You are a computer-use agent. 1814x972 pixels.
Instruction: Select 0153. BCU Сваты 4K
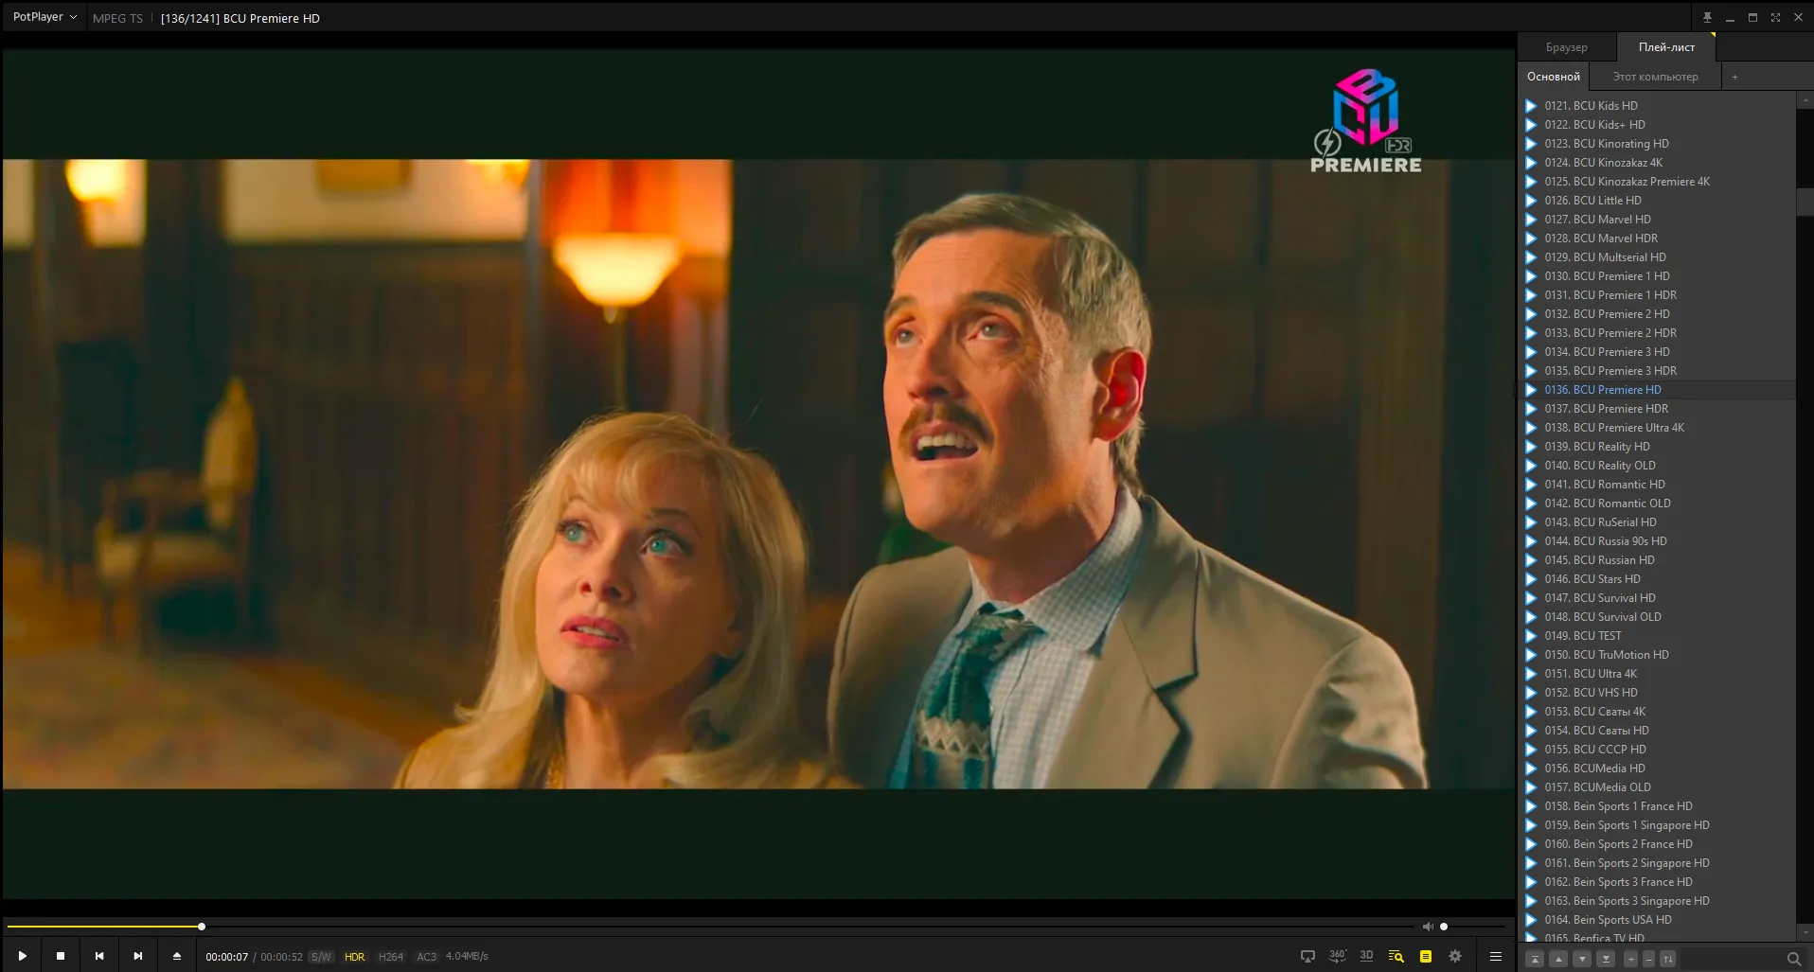pyautogui.click(x=1657, y=712)
